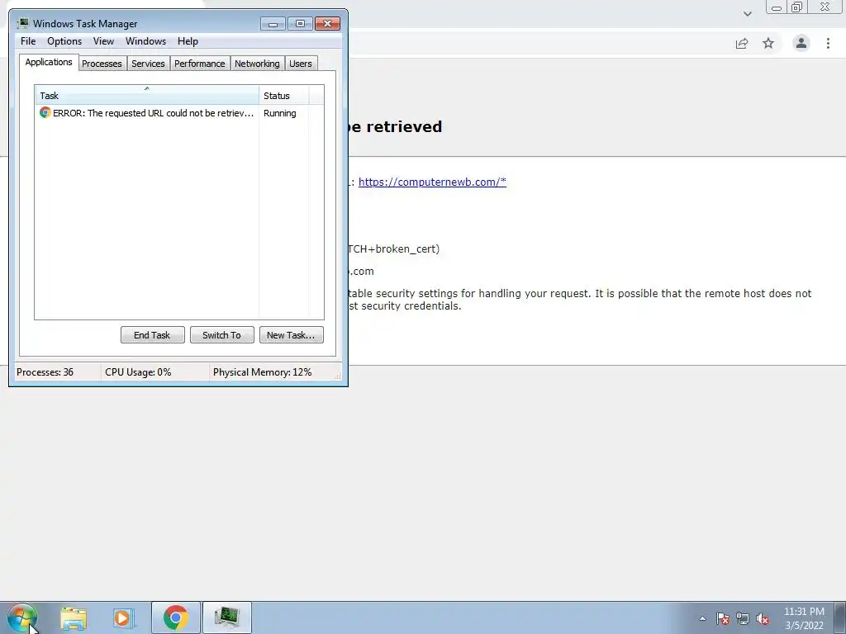This screenshot has height=634, width=846.
Task: Click the End Task button
Action: click(x=152, y=335)
